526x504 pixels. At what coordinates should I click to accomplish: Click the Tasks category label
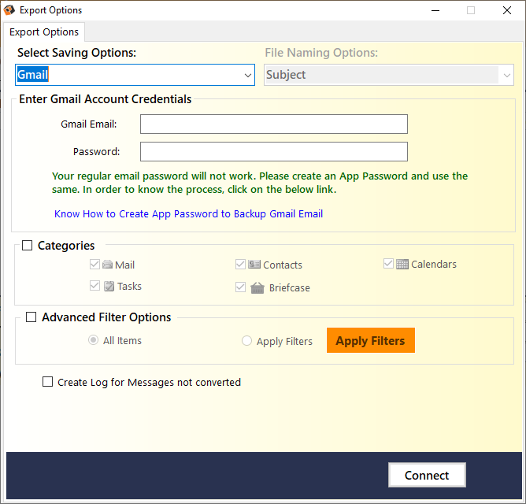coord(129,286)
